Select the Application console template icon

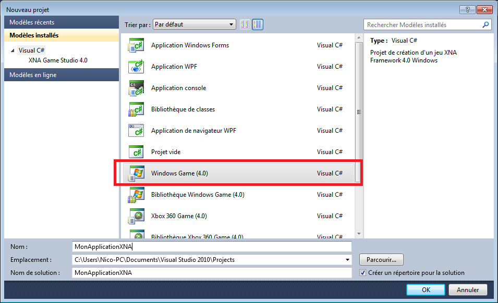tap(136, 88)
